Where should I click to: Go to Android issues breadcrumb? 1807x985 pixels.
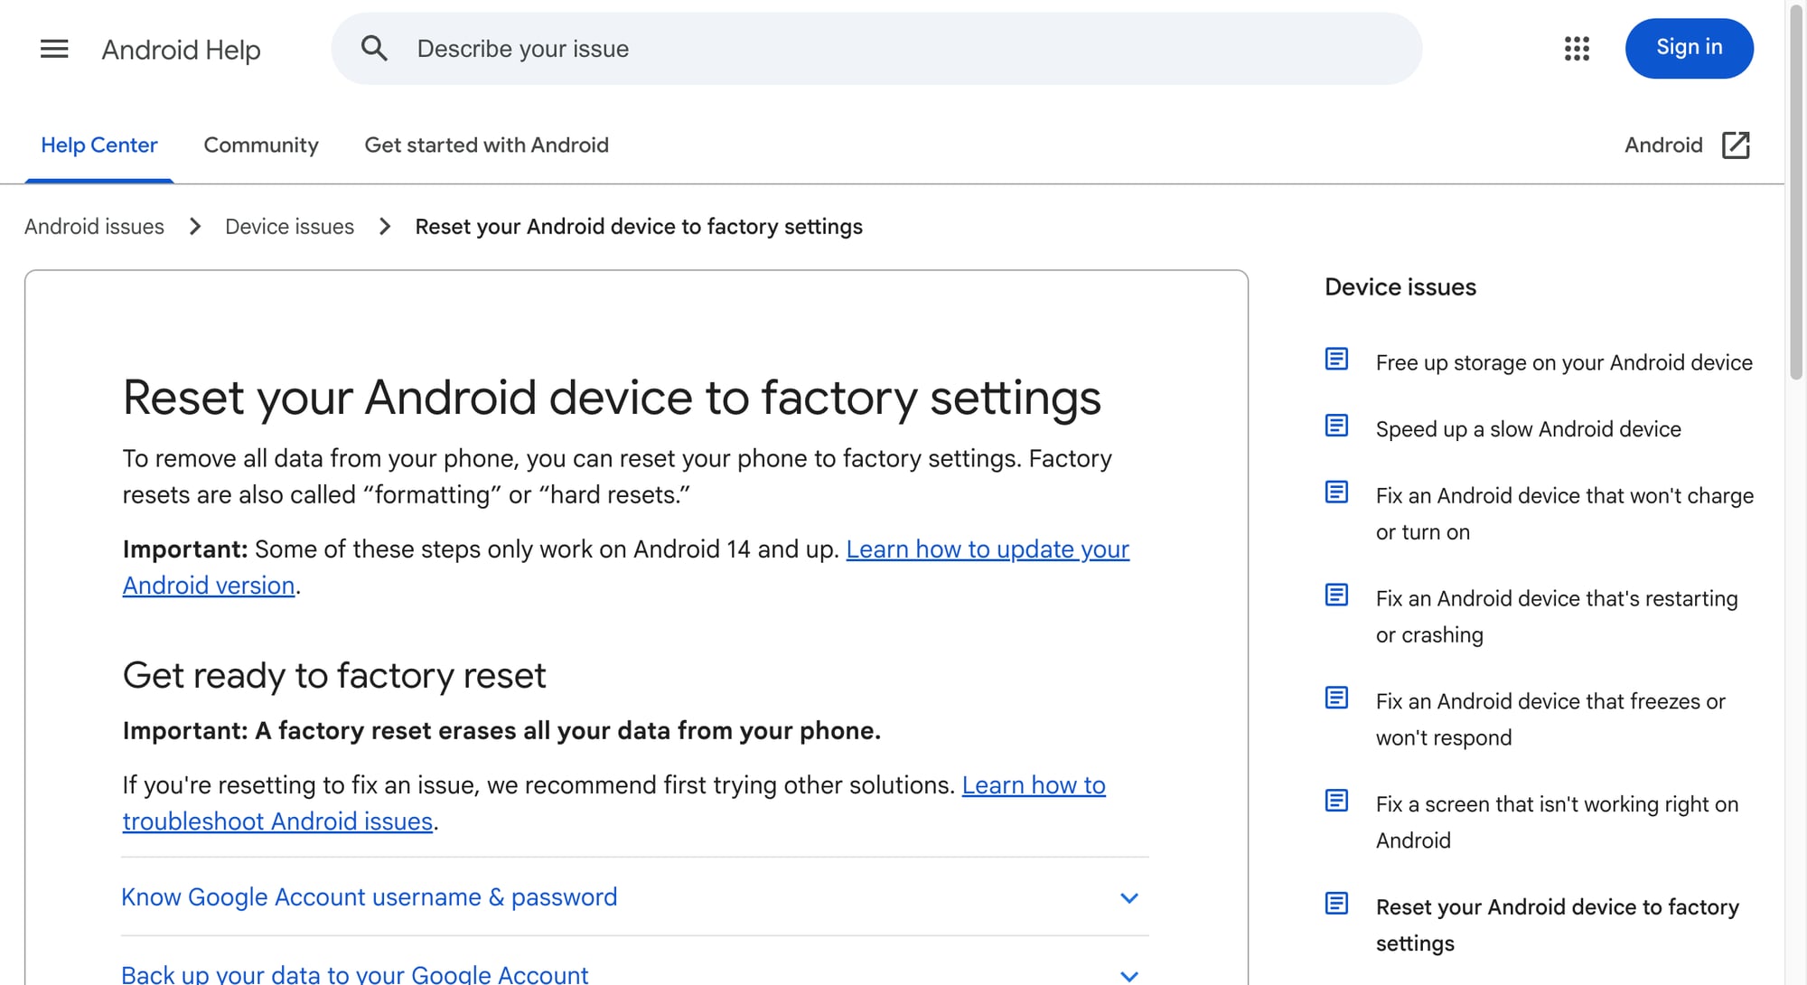pyautogui.click(x=95, y=227)
